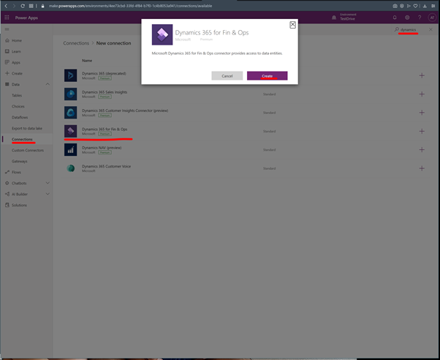Viewport: 440px width, 360px height.
Task: Open notifications bell
Action: [x=395, y=18]
